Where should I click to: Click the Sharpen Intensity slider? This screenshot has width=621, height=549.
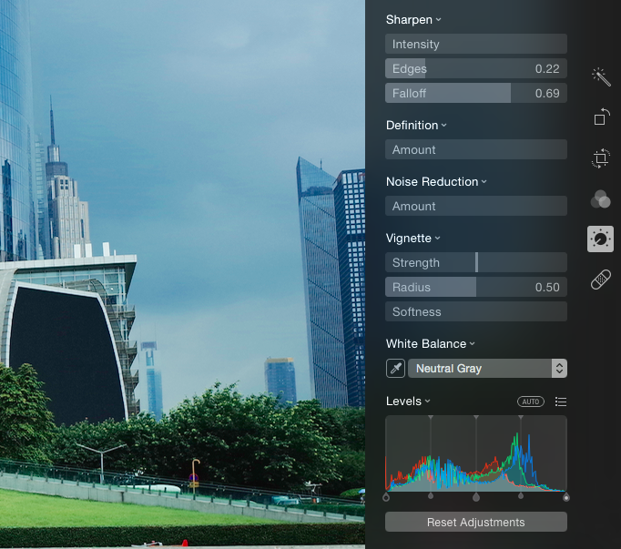[x=476, y=44]
